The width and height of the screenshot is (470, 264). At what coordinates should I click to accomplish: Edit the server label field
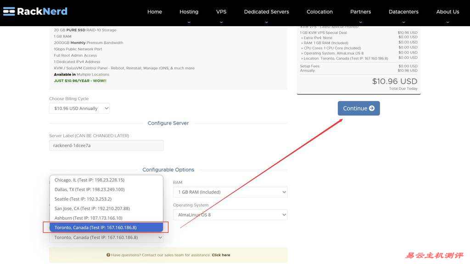click(106, 145)
